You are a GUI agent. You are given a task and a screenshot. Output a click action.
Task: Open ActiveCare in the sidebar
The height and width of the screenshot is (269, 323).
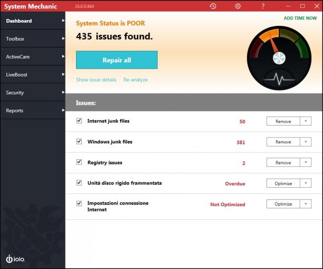pos(33,56)
